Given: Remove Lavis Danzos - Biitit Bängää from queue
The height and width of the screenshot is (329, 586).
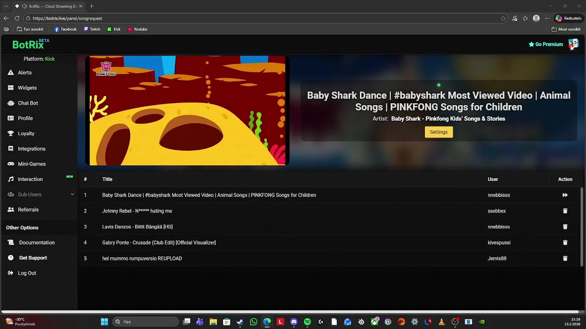Looking at the screenshot, I should 565,227.
